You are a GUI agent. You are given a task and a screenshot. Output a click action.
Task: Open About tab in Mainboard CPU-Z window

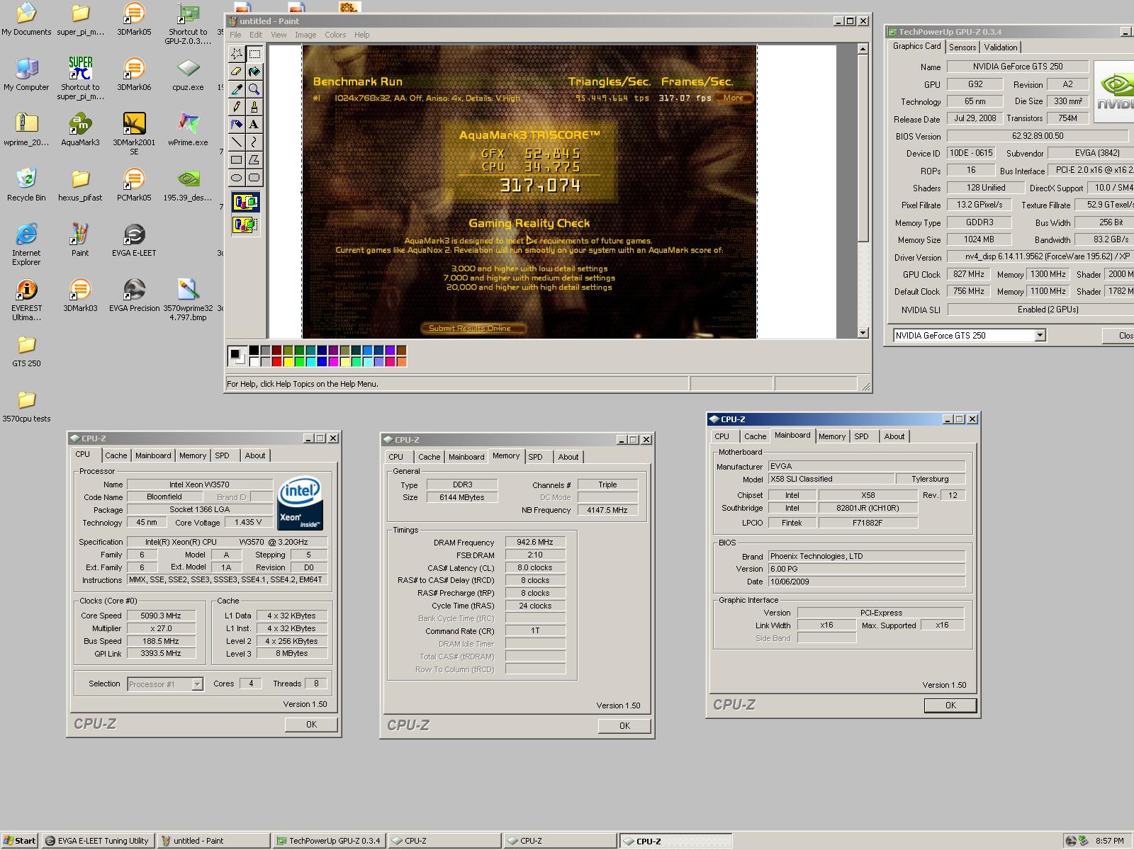(x=894, y=436)
